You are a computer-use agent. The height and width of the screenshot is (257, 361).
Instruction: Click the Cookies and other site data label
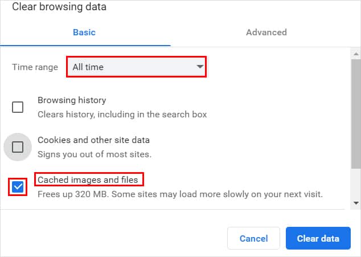pyautogui.click(x=93, y=140)
